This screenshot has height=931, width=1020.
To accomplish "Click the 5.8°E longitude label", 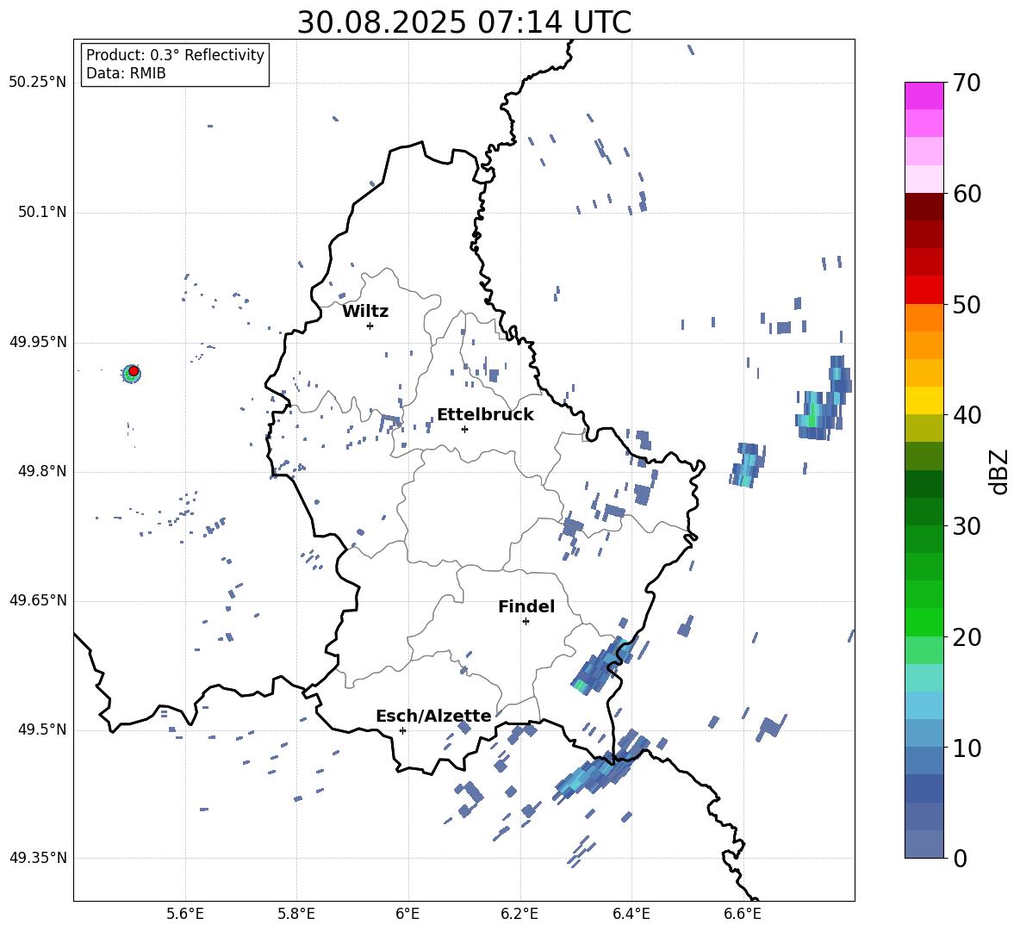I will tap(296, 914).
